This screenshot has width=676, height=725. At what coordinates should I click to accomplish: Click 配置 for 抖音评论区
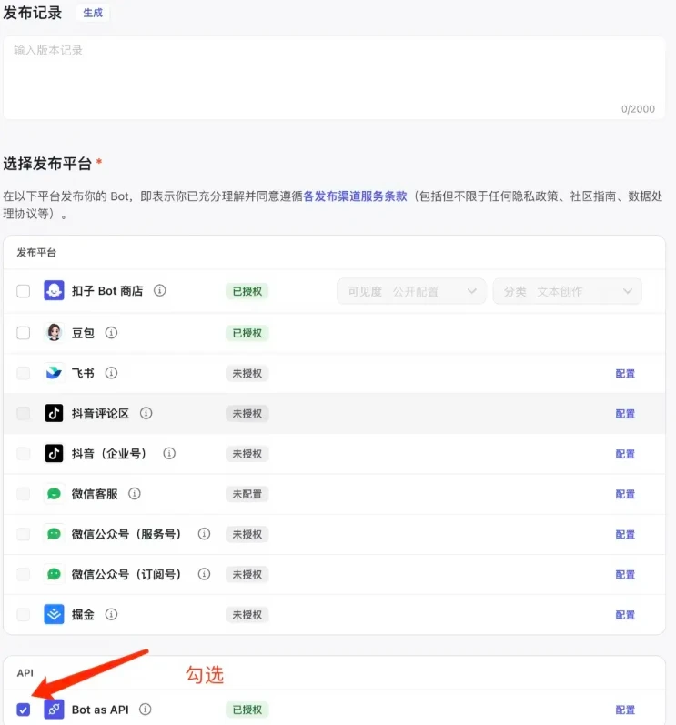click(625, 414)
